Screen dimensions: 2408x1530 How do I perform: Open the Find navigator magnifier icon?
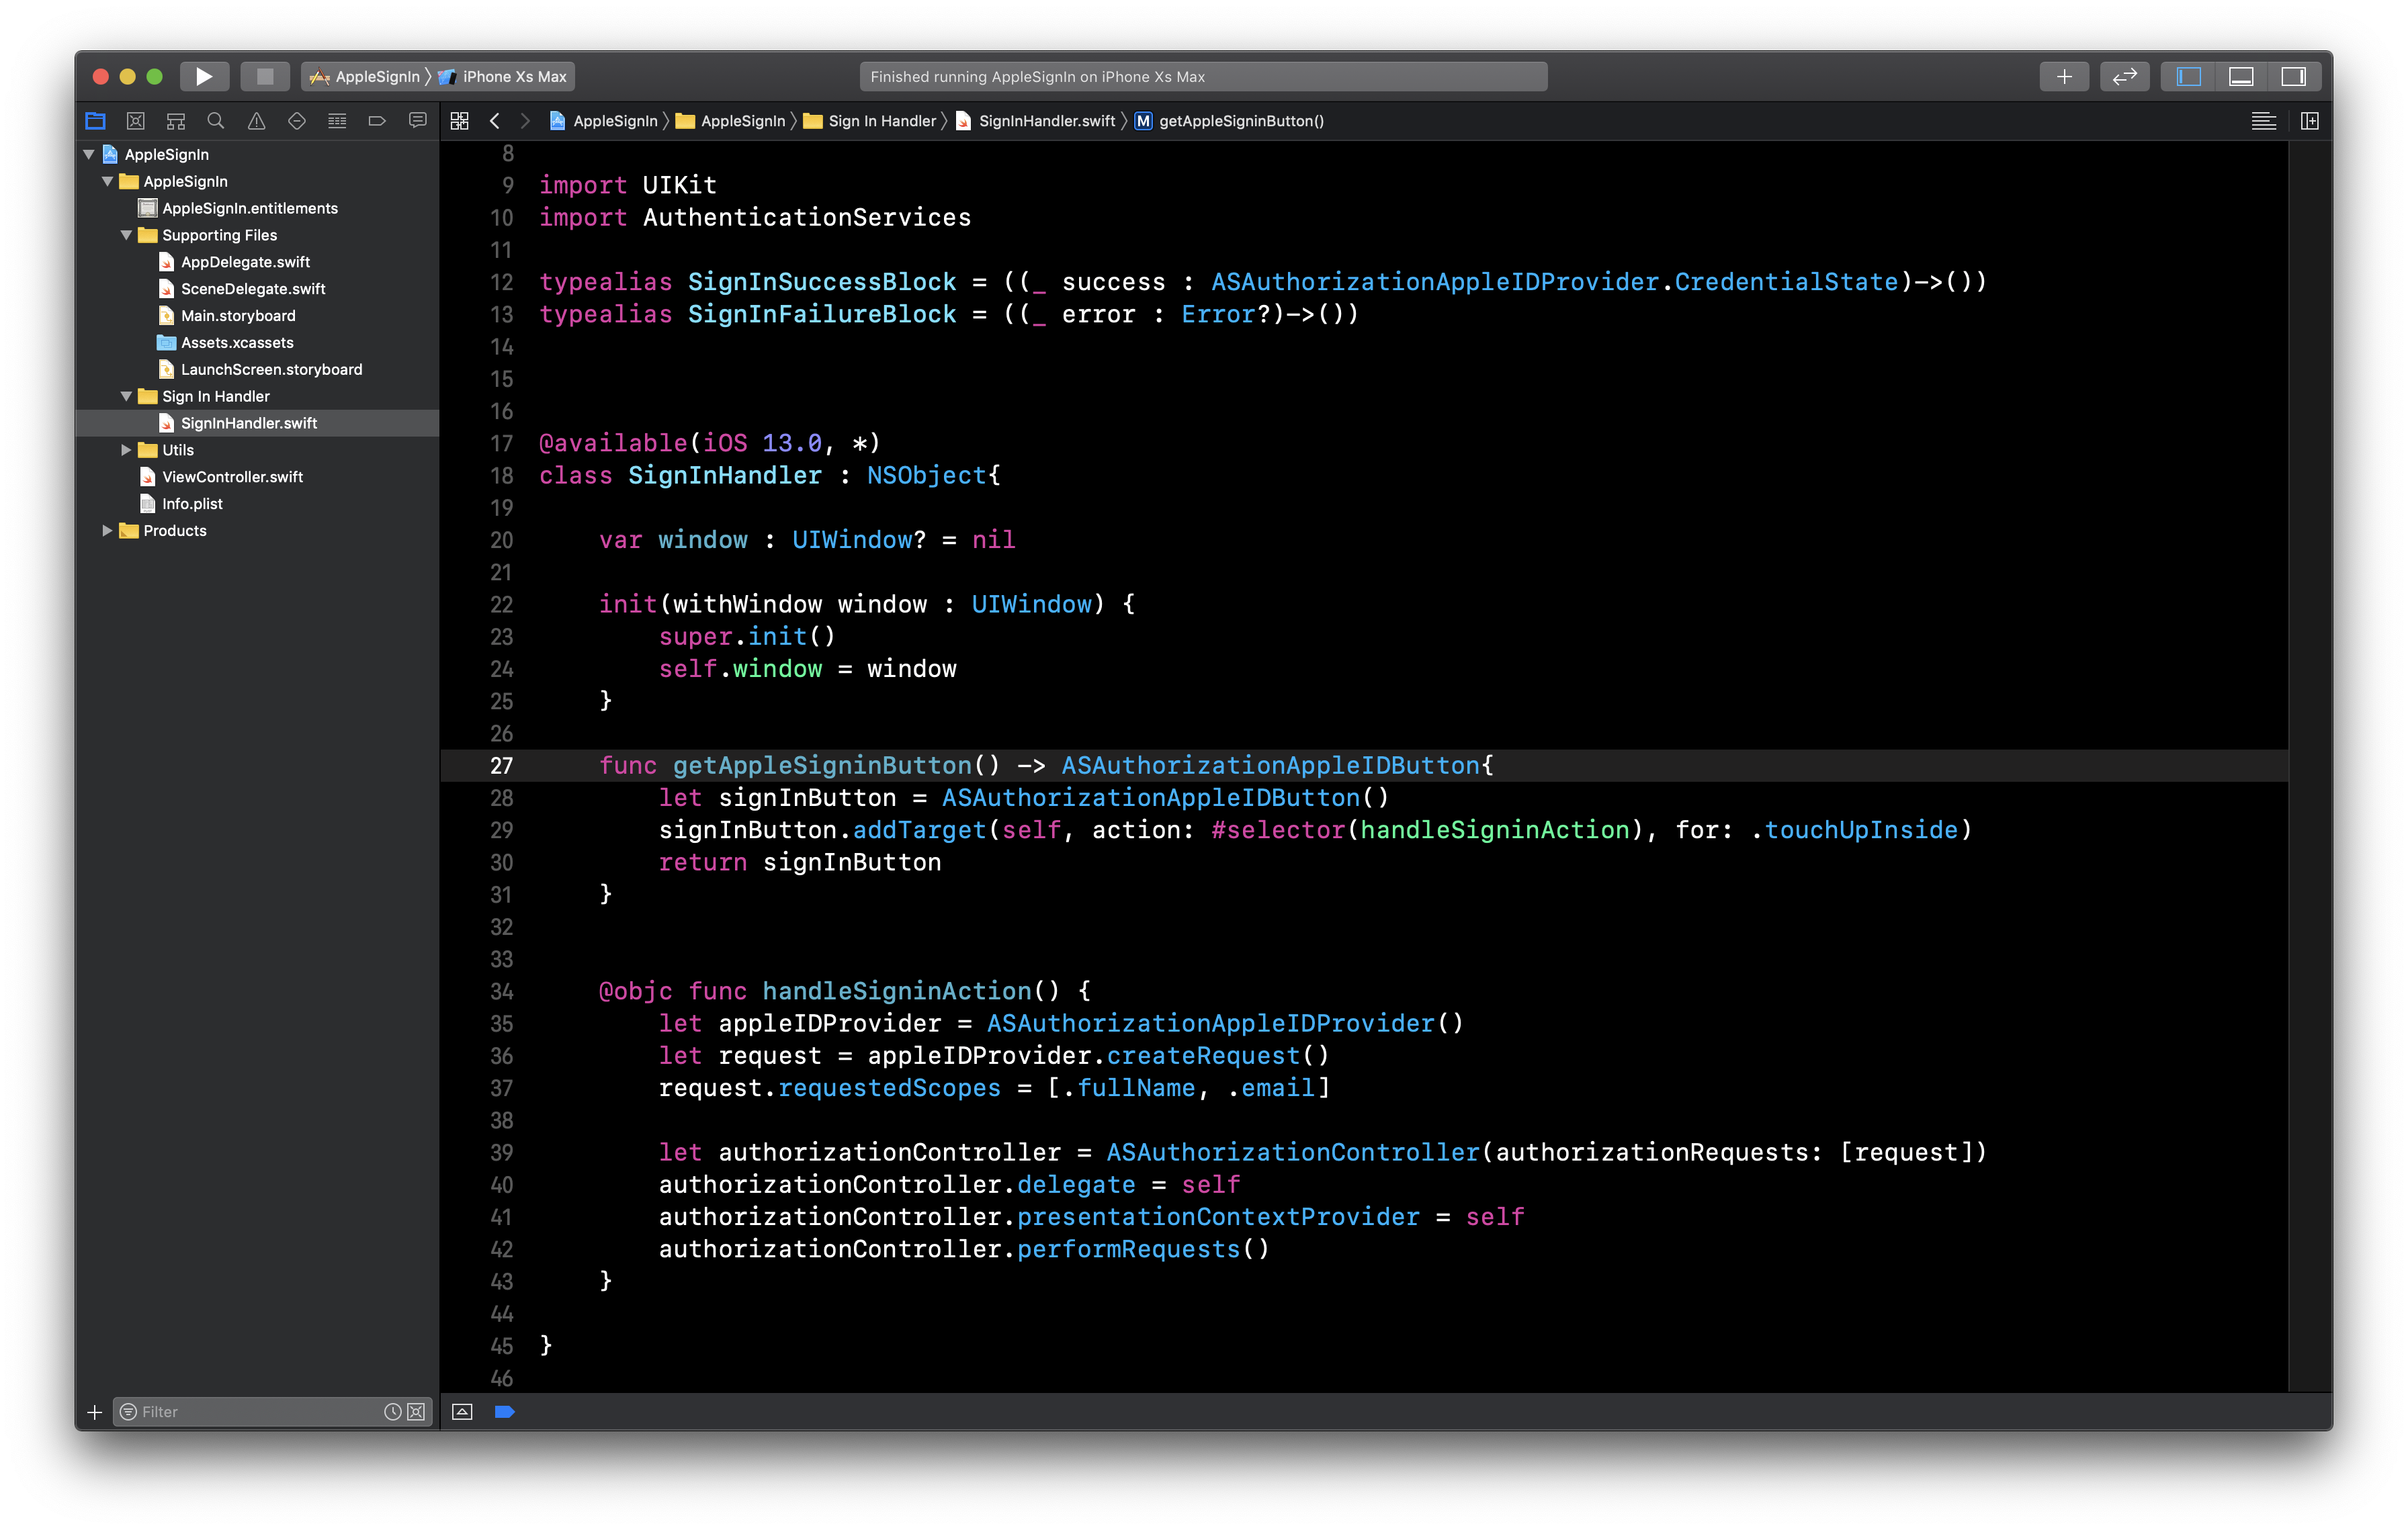pos(216,121)
